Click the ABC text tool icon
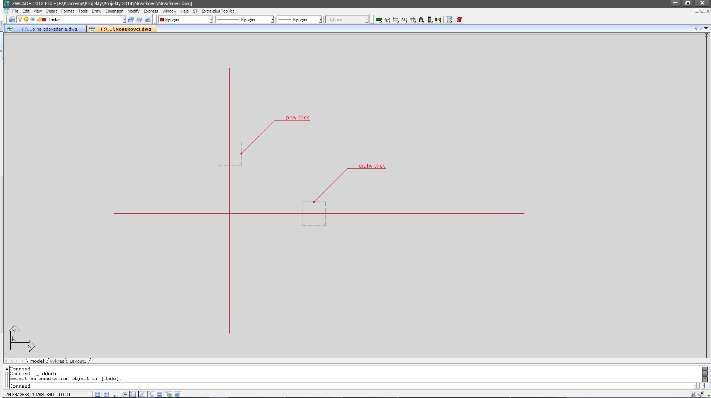This screenshot has width=711, height=398. [x=404, y=20]
